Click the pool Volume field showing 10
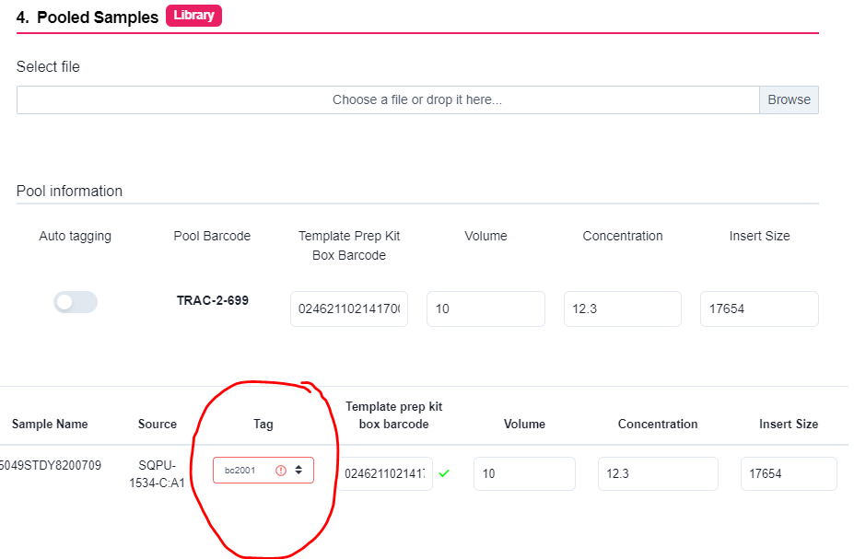 [x=485, y=309]
